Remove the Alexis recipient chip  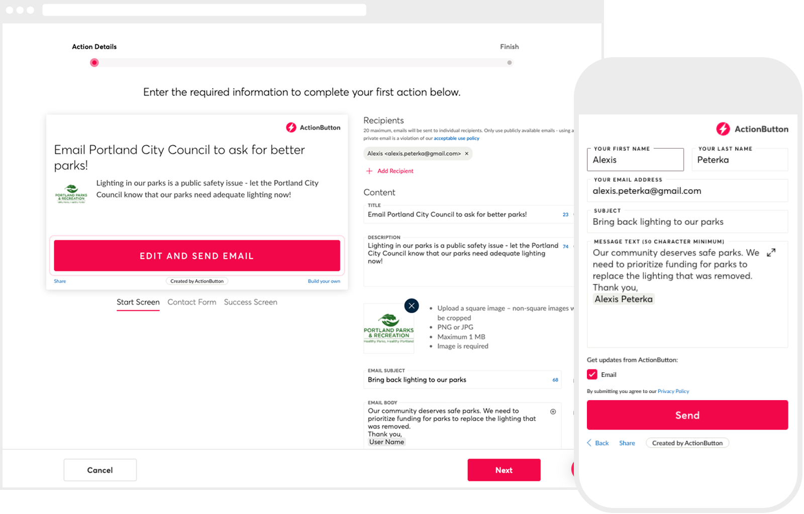(466, 154)
